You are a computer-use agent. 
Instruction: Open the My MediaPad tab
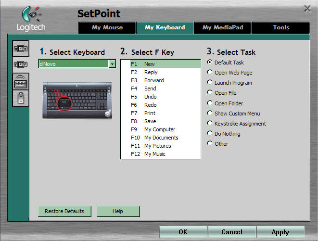(x=222, y=27)
